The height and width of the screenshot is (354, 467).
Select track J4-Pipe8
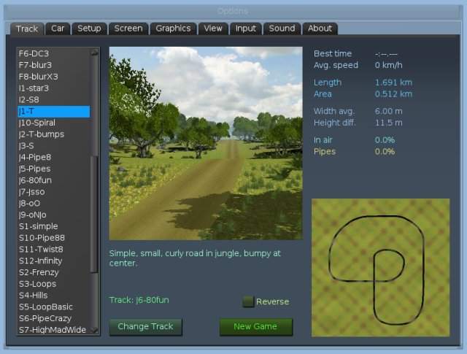pos(54,158)
